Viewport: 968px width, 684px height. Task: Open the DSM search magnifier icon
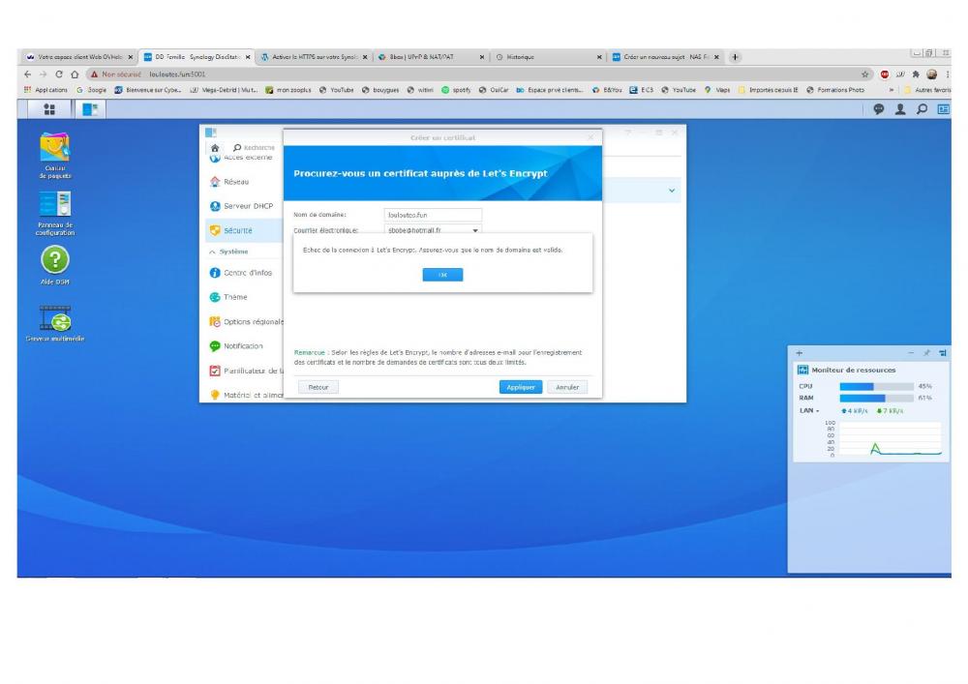coord(922,109)
